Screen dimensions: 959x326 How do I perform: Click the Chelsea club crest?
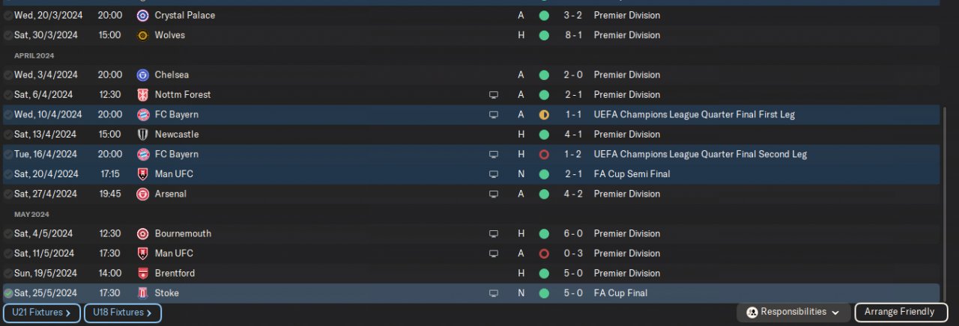tap(142, 75)
